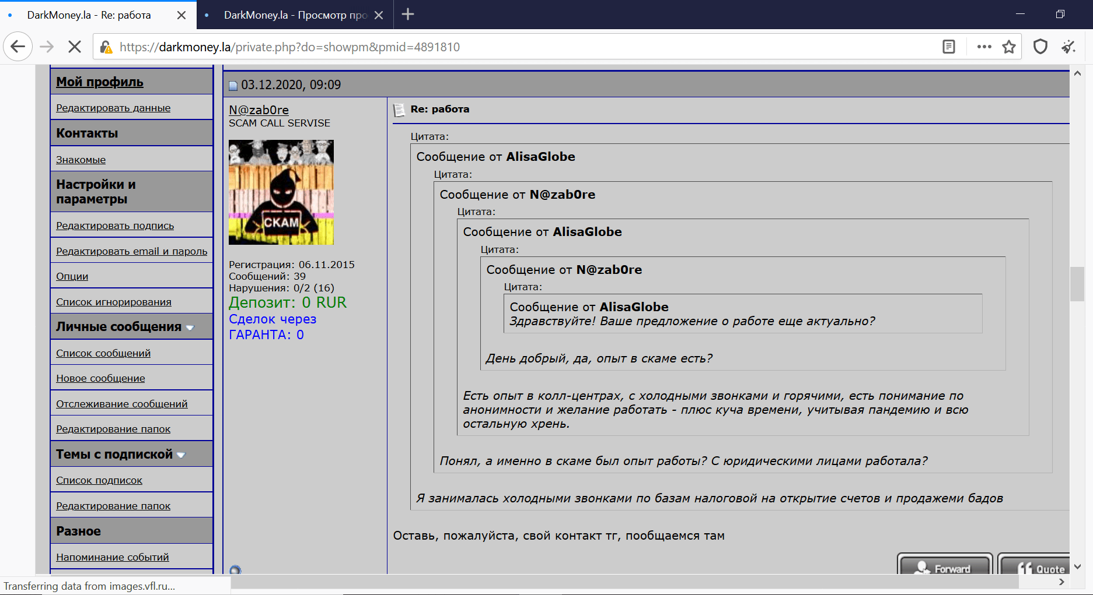Screen dimensions: 1093x595
Task: Open the Мой профиль link
Action: coord(100,82)
